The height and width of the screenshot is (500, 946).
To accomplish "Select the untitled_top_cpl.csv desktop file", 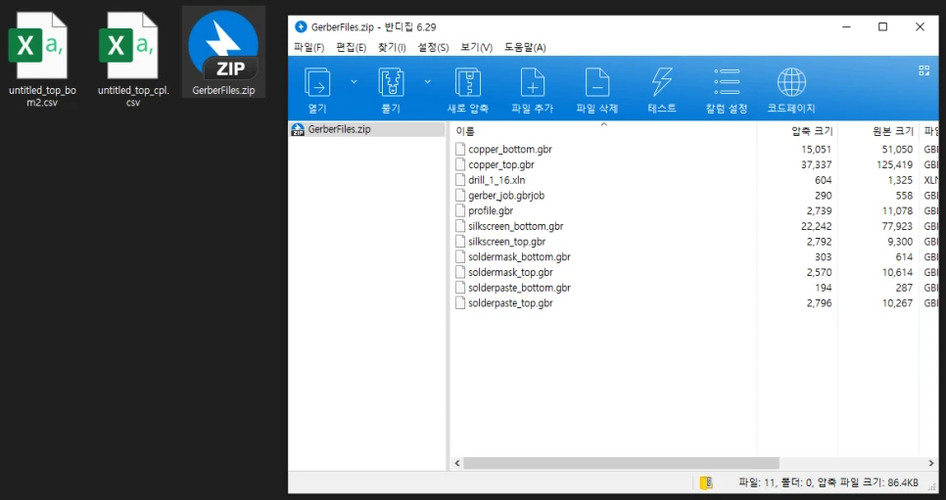I will (x=133, y=59).
